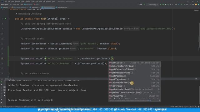Click "applicationContext.xml" string on line 9
The width and height of the screenshot is (200, 112).
[156, 29]
